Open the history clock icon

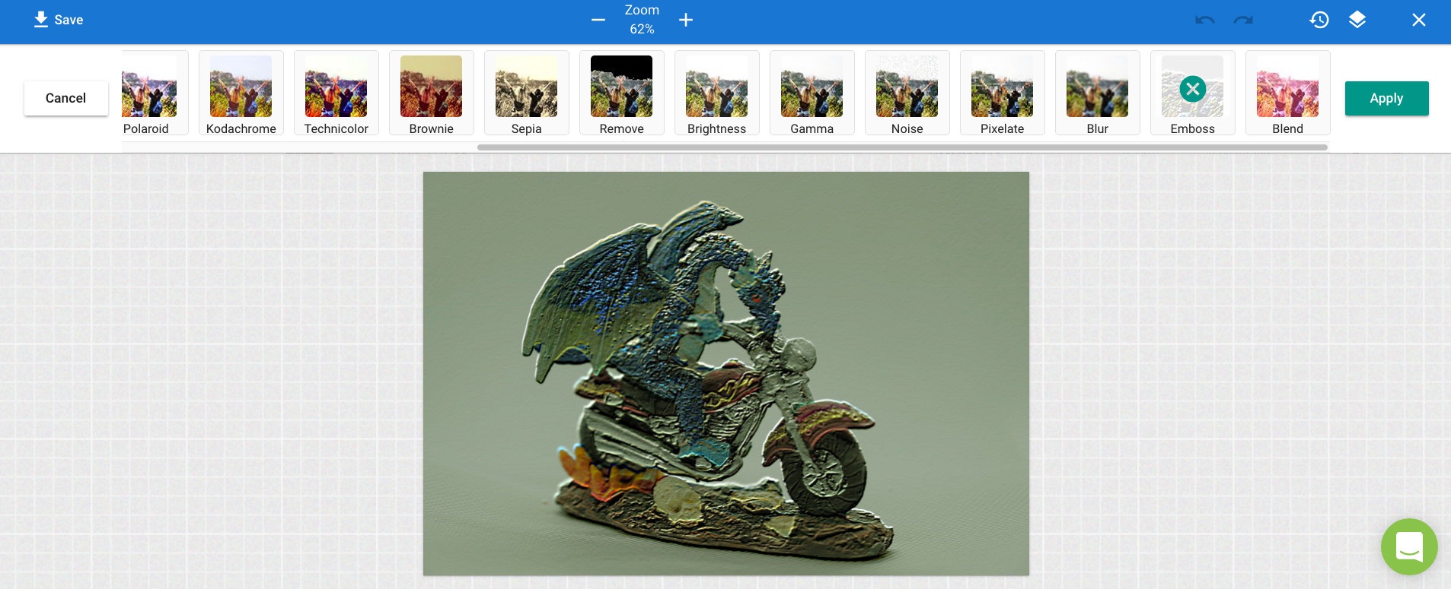(1319, 20)
